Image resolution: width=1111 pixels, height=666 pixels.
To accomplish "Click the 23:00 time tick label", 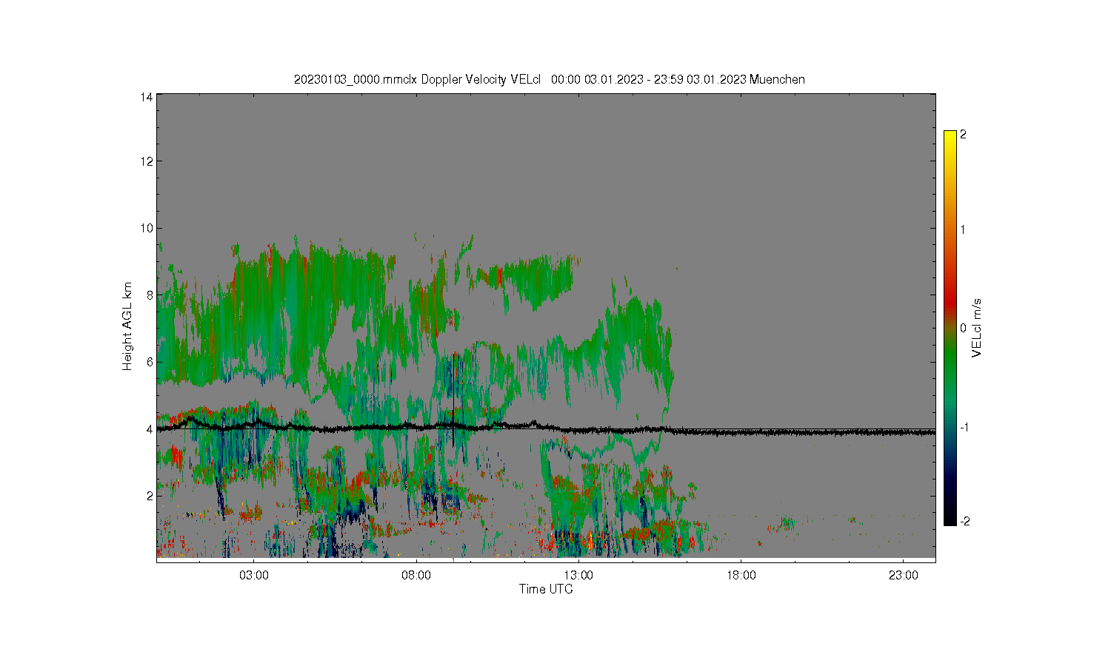I will tap(903, 576).
